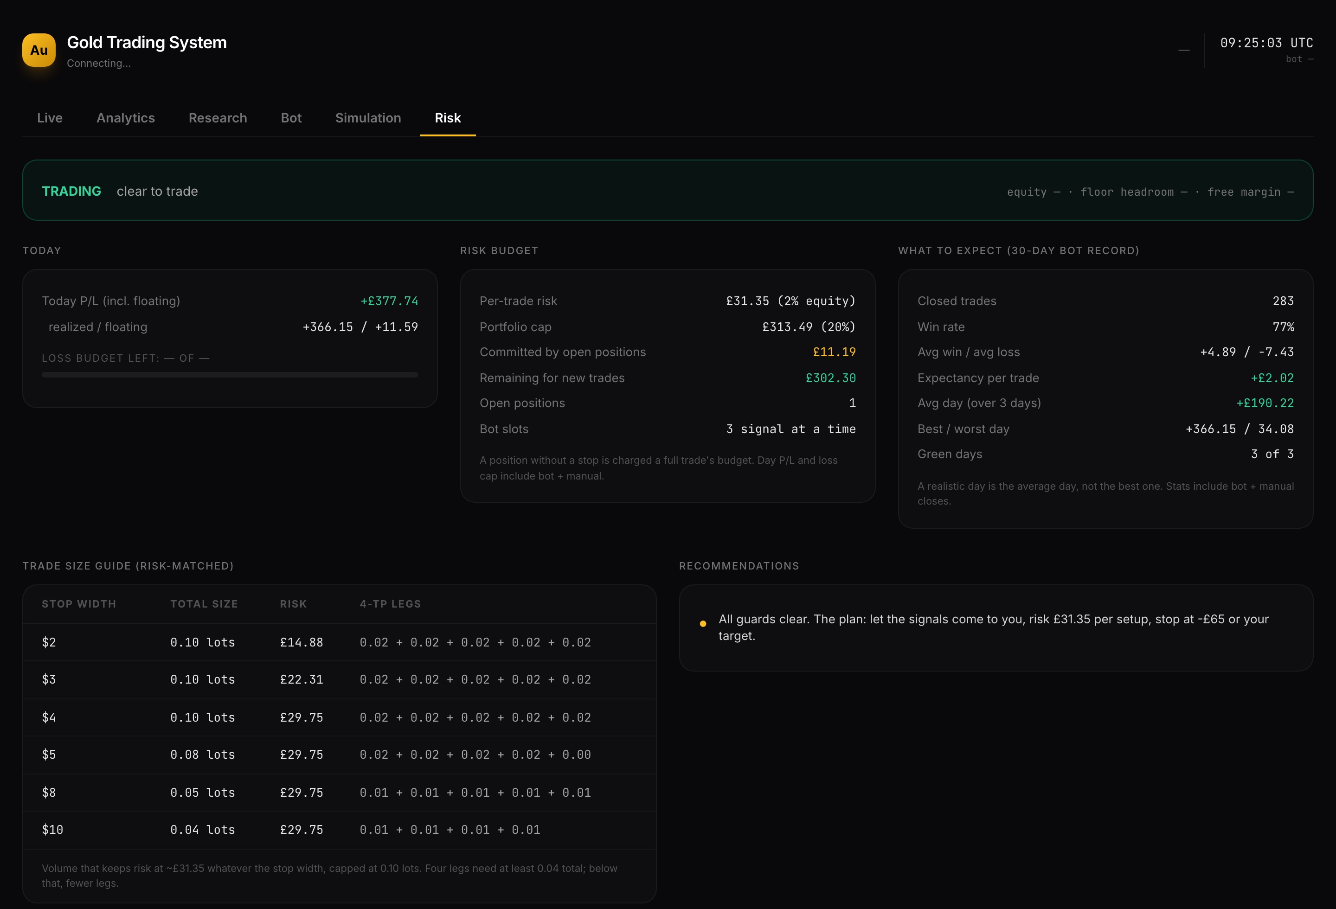Go to the Research tab
Viewport: 1336px width, 909px height.
coord(218,118)
